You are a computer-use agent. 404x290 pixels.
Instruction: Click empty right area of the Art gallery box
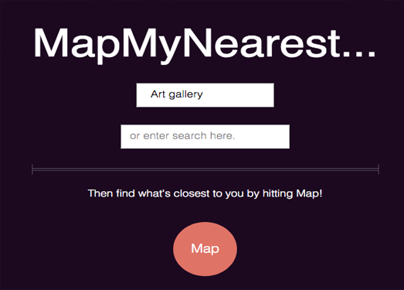239,95
